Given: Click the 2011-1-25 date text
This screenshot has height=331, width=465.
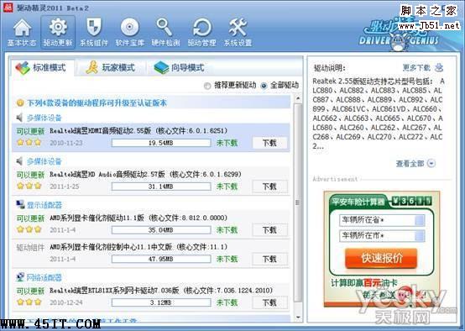Looking at the screenshot, I should [64, 187].
